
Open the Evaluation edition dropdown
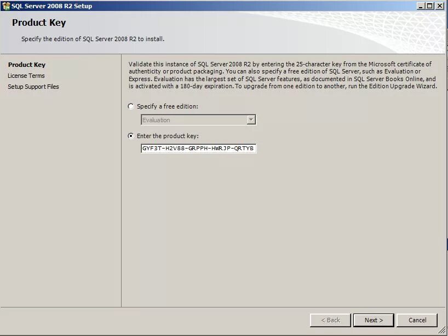click(x=199, y=120)
